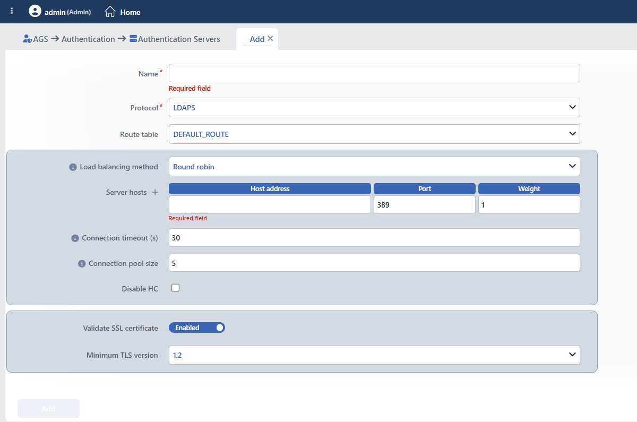
Task: Click the Home house icon
Action: coord(110,11)
